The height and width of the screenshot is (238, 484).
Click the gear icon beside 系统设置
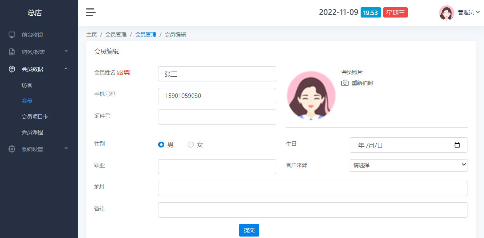click(12, 149)
